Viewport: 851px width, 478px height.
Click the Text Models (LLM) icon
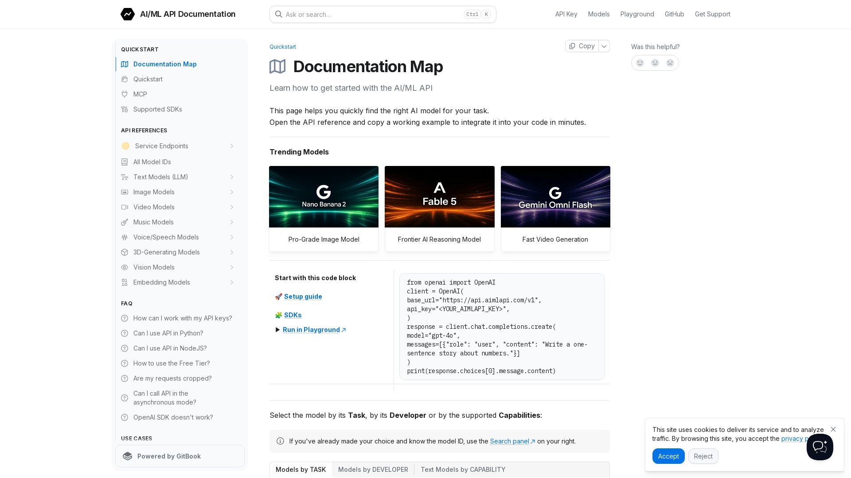tap(125, 177)
